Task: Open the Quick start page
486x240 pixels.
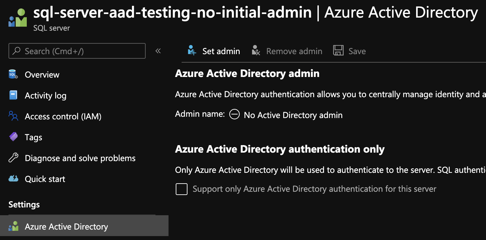Action: [45, 179]
